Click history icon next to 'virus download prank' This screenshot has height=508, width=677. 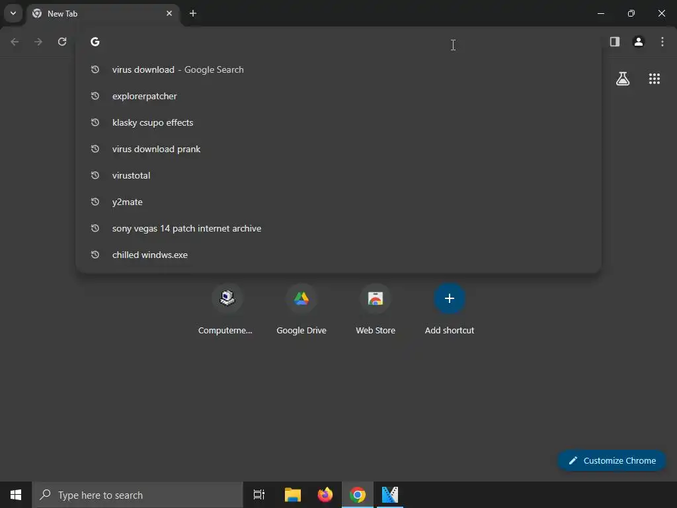pyautogui.click(x=95, y=149)
